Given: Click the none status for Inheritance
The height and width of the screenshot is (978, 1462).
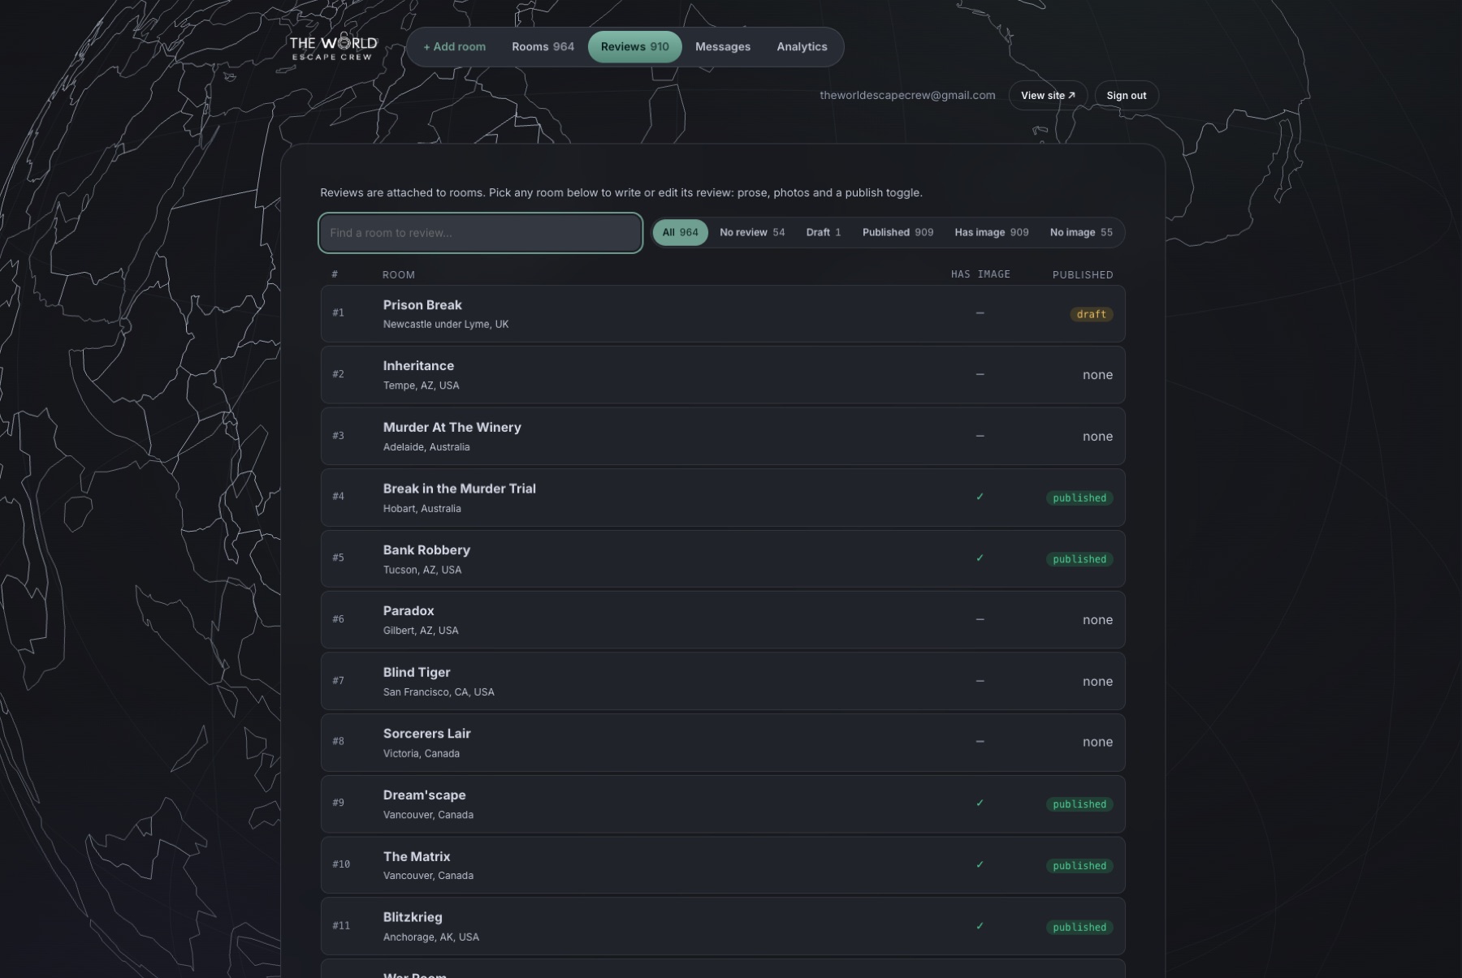Looking at the screenshot, I should click(x=1097, y=375).
